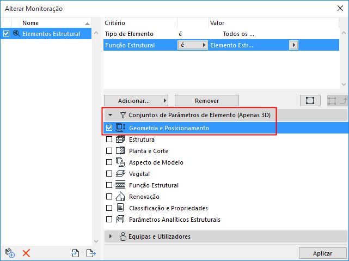
Task: Enable the Estrutura checkbox
Action: (x=109, y=139)
